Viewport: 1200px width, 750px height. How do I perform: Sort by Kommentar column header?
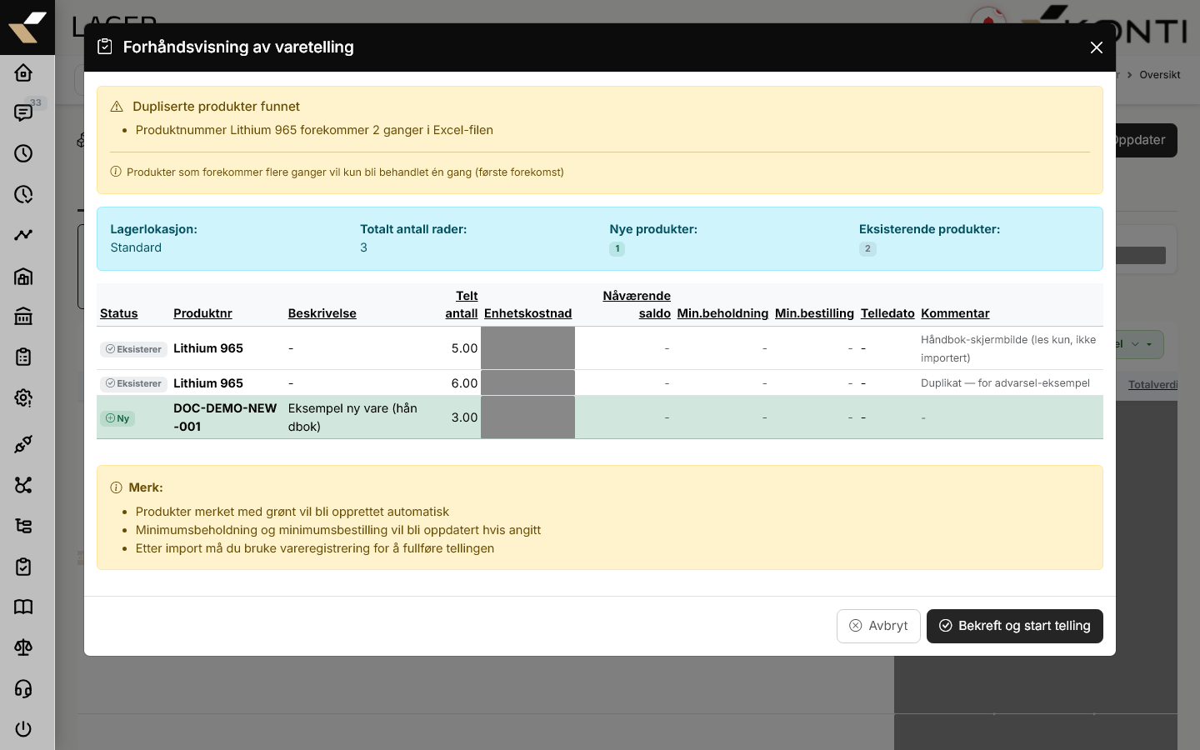coord(955,313)
